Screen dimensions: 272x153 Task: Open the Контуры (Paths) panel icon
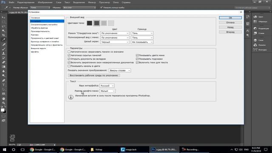click(x=255, y=50)
